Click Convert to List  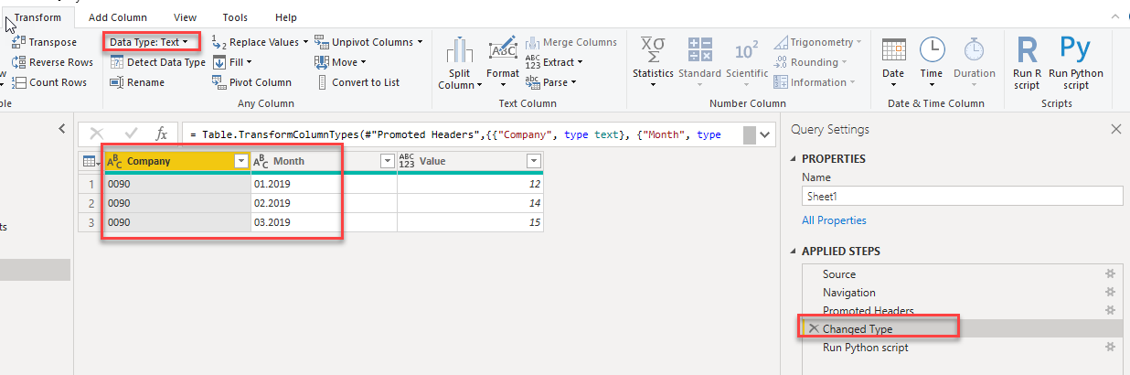[357, 82]
